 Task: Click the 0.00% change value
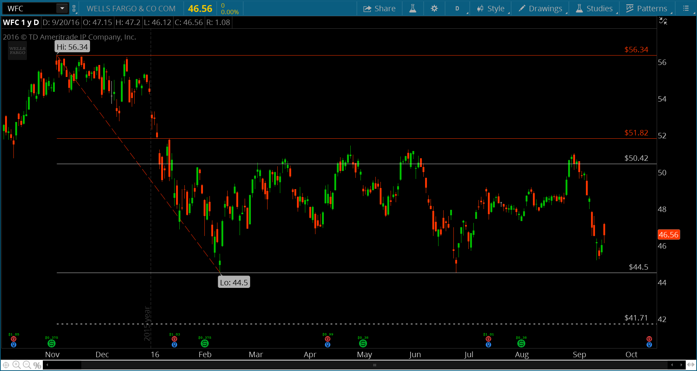tap(230, 12)
